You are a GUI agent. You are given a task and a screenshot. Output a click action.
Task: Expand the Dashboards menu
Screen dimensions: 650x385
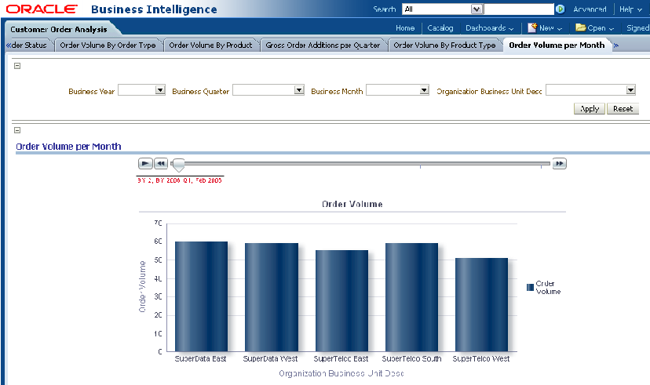[490, 28]
